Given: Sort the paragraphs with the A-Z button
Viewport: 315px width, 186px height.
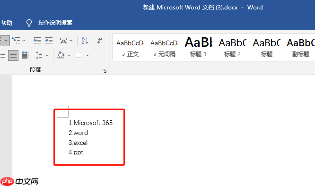Looking at the screenshot, I should point(85,41).
